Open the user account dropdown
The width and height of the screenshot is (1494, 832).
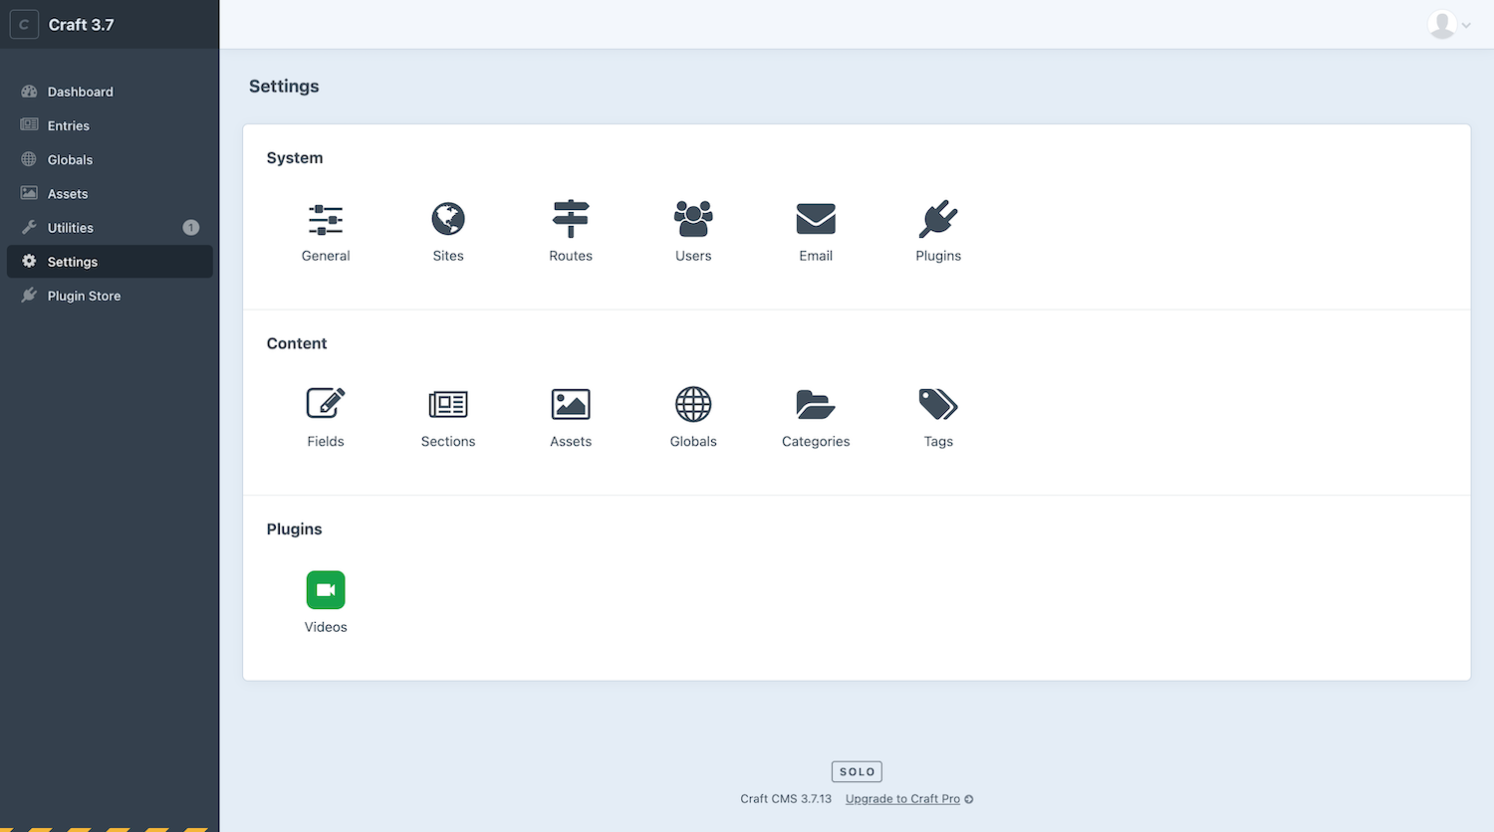[x=1446, y=24]
